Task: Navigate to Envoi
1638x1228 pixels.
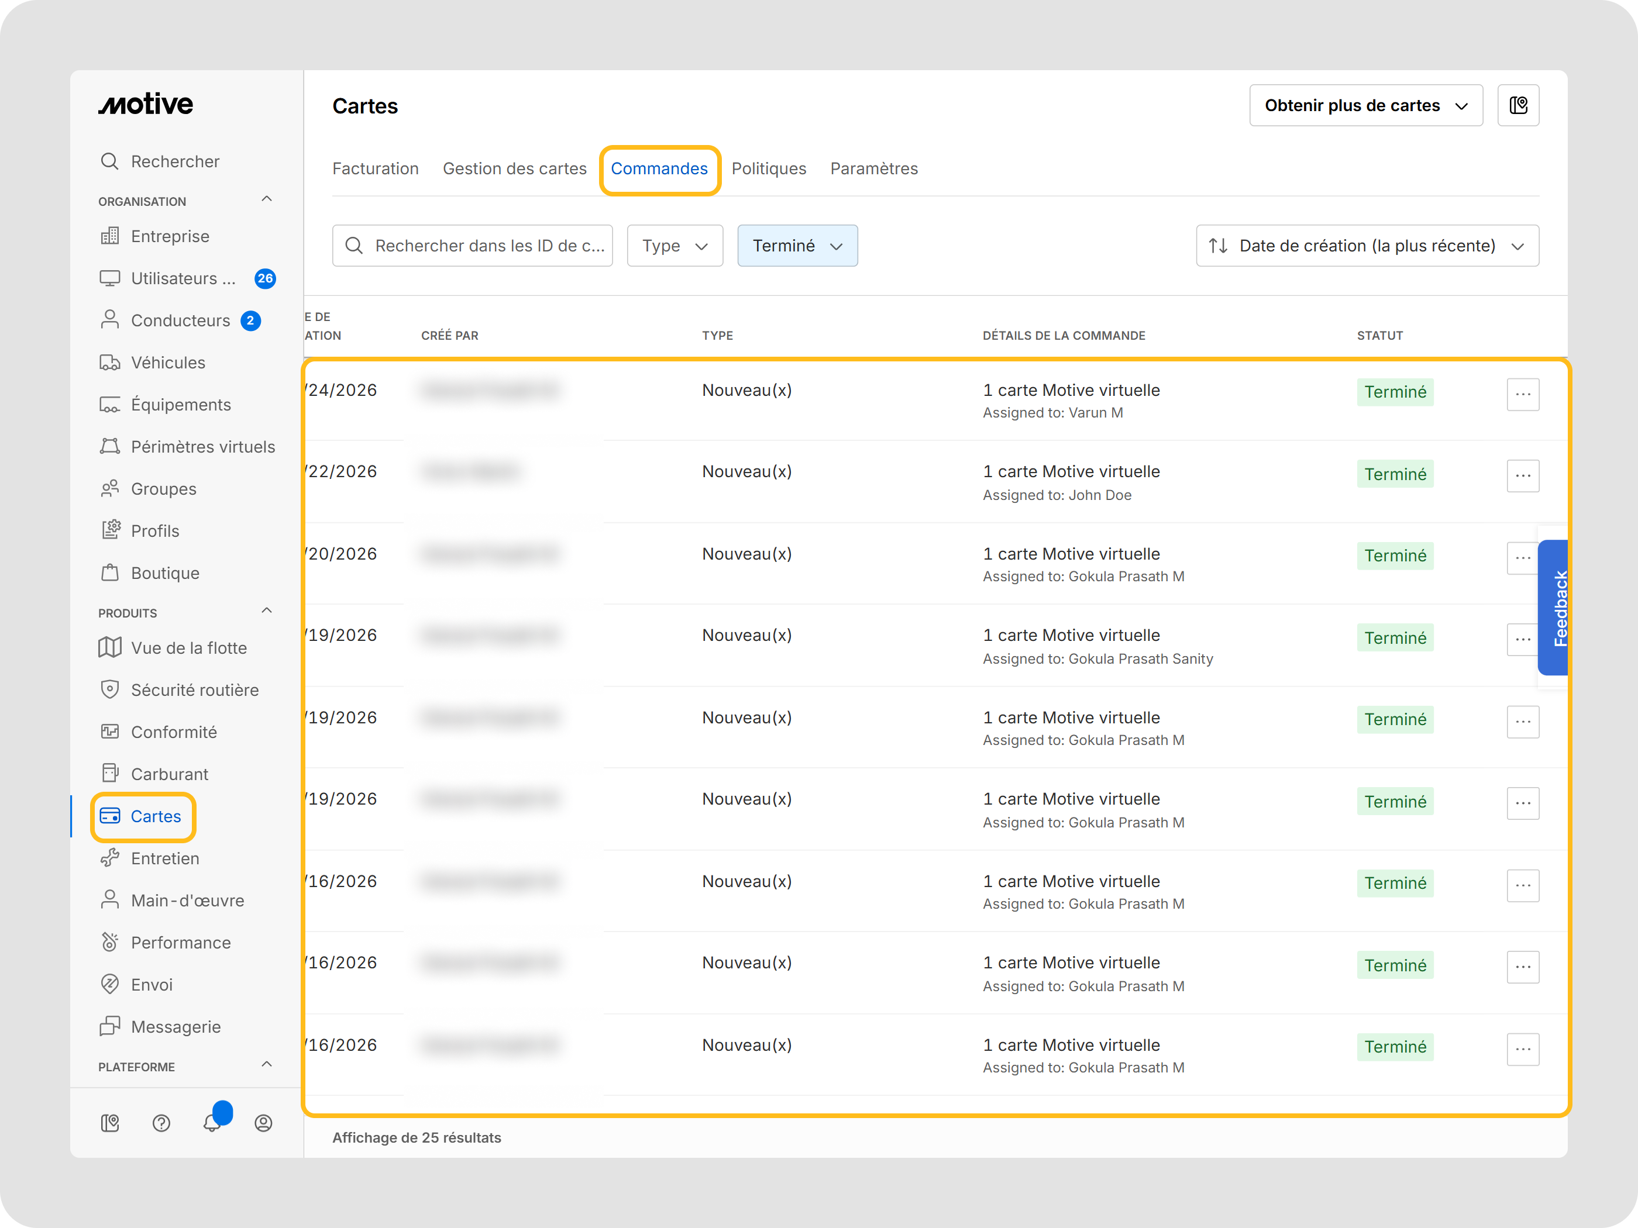Action: coord(136,986)
